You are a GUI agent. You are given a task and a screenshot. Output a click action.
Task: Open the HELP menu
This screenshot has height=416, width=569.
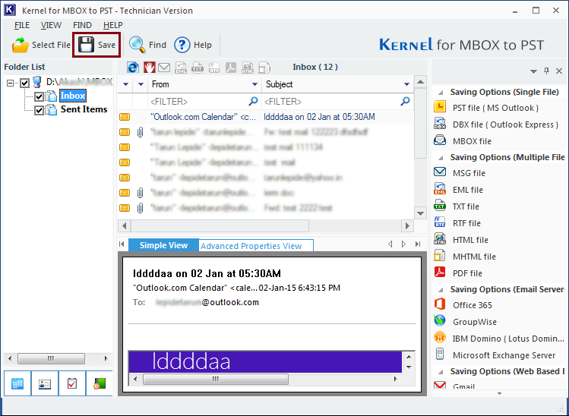[112, 25]
